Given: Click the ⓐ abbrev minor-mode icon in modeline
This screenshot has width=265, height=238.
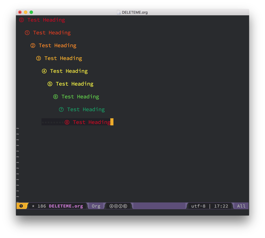Looking at the screenshot, I should coord(111,206).
